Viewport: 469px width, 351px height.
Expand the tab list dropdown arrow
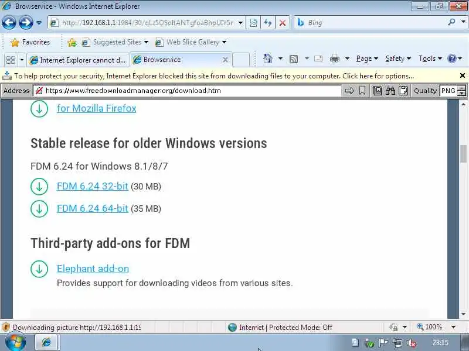(22, 60)
